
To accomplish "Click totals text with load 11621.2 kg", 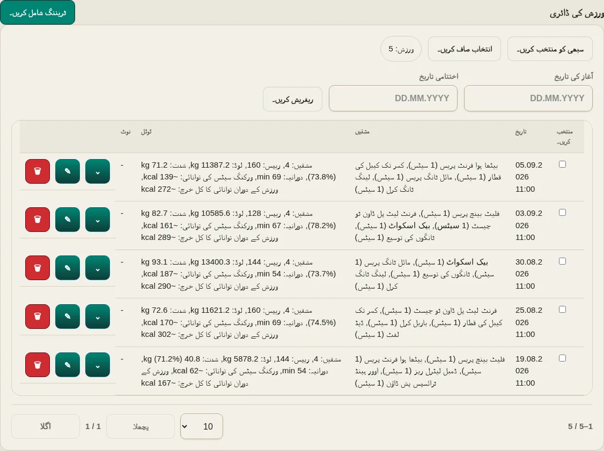I will [239, 322].
